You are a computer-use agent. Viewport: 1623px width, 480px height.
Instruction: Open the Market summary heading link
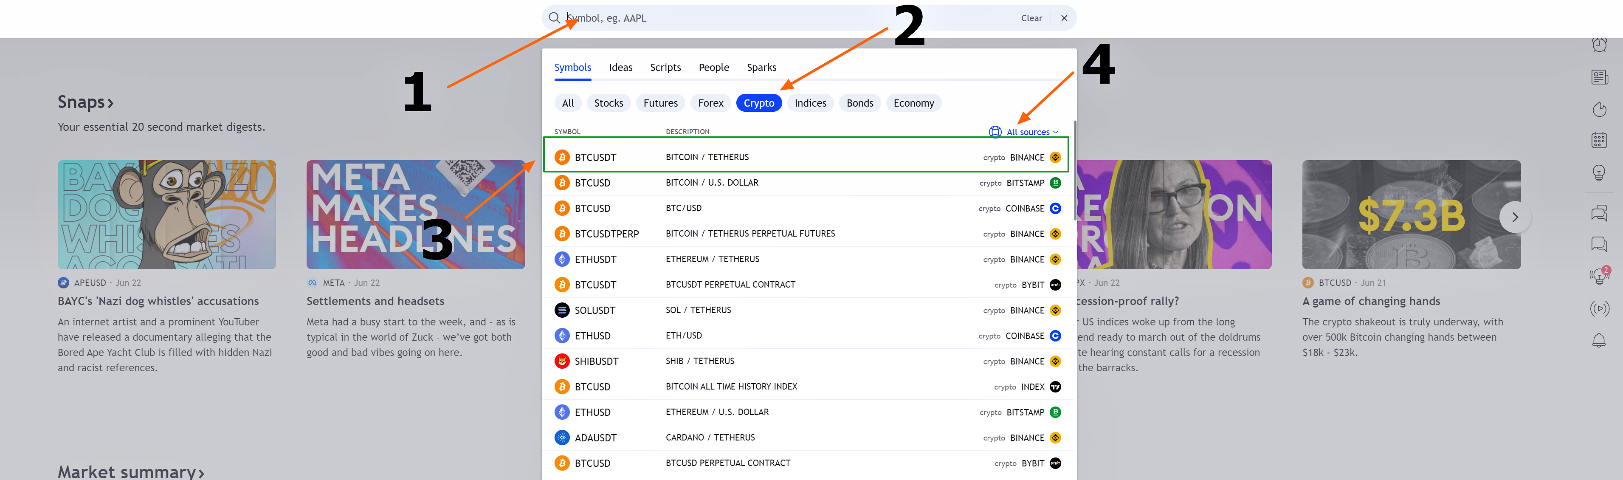(x=131, y=472)
